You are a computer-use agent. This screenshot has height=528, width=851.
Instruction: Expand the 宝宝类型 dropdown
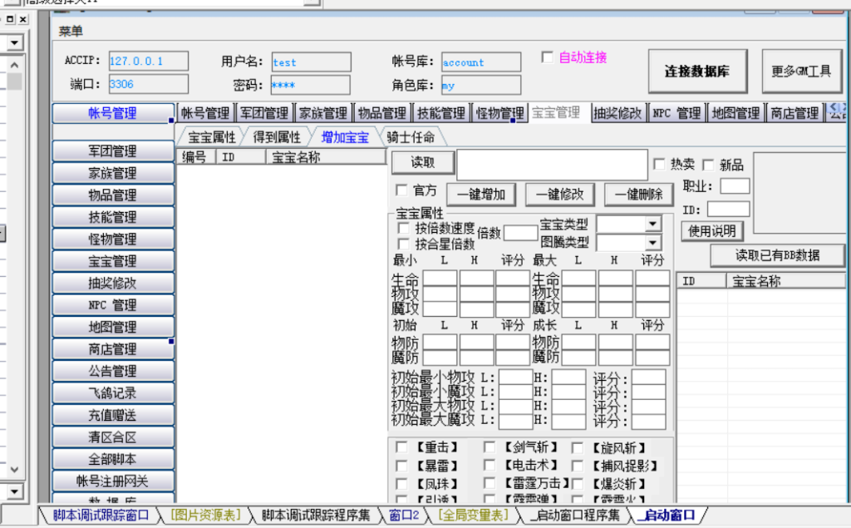[x=653, y=224]
